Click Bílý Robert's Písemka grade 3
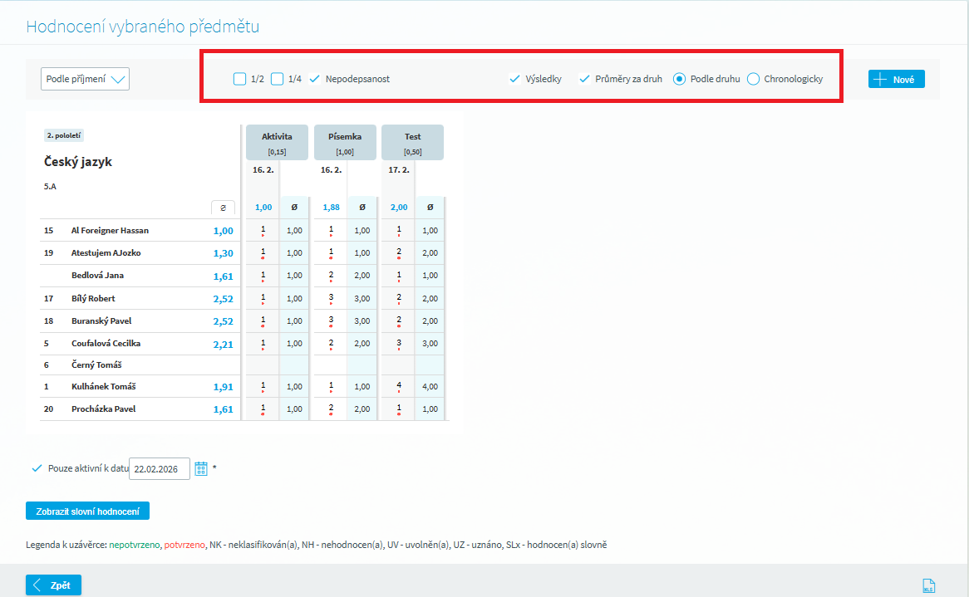 tap(331, 298)
